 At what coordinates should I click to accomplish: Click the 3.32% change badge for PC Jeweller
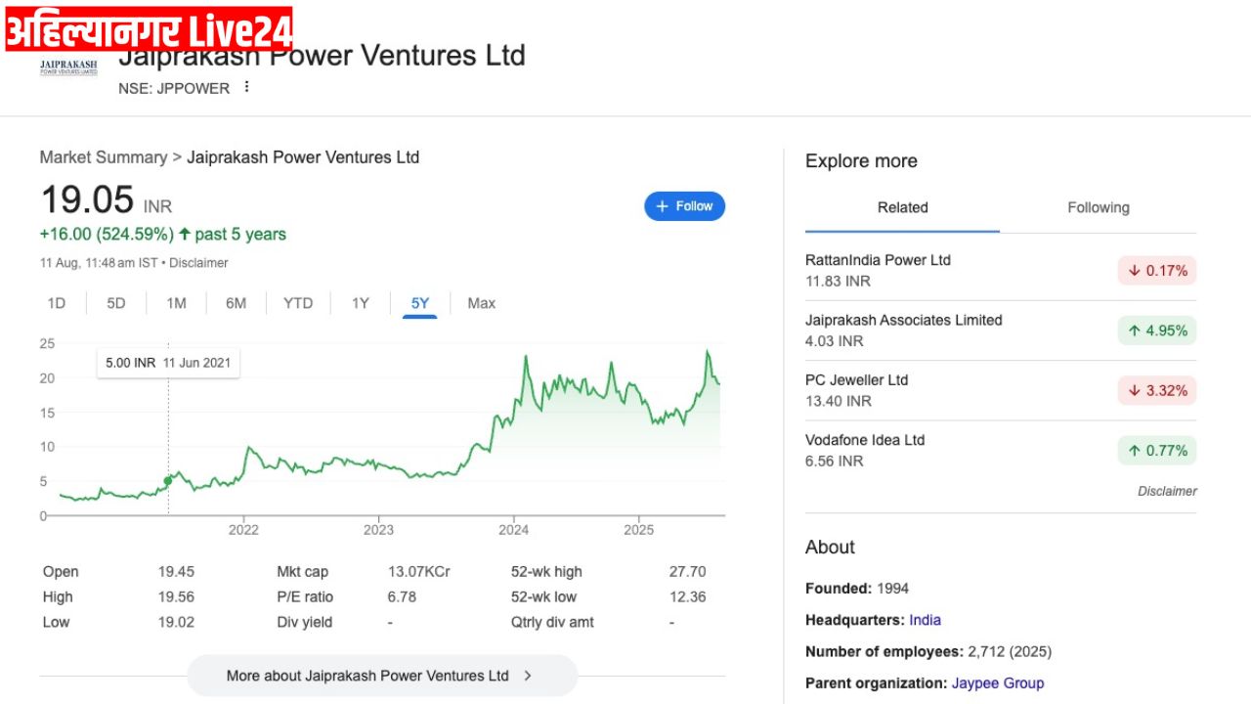(x=1157, y=391)
